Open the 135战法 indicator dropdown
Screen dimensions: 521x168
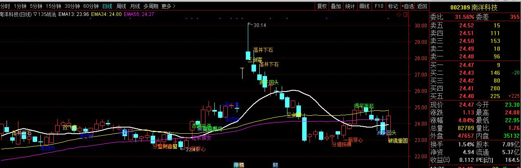[x=45, y=14]
